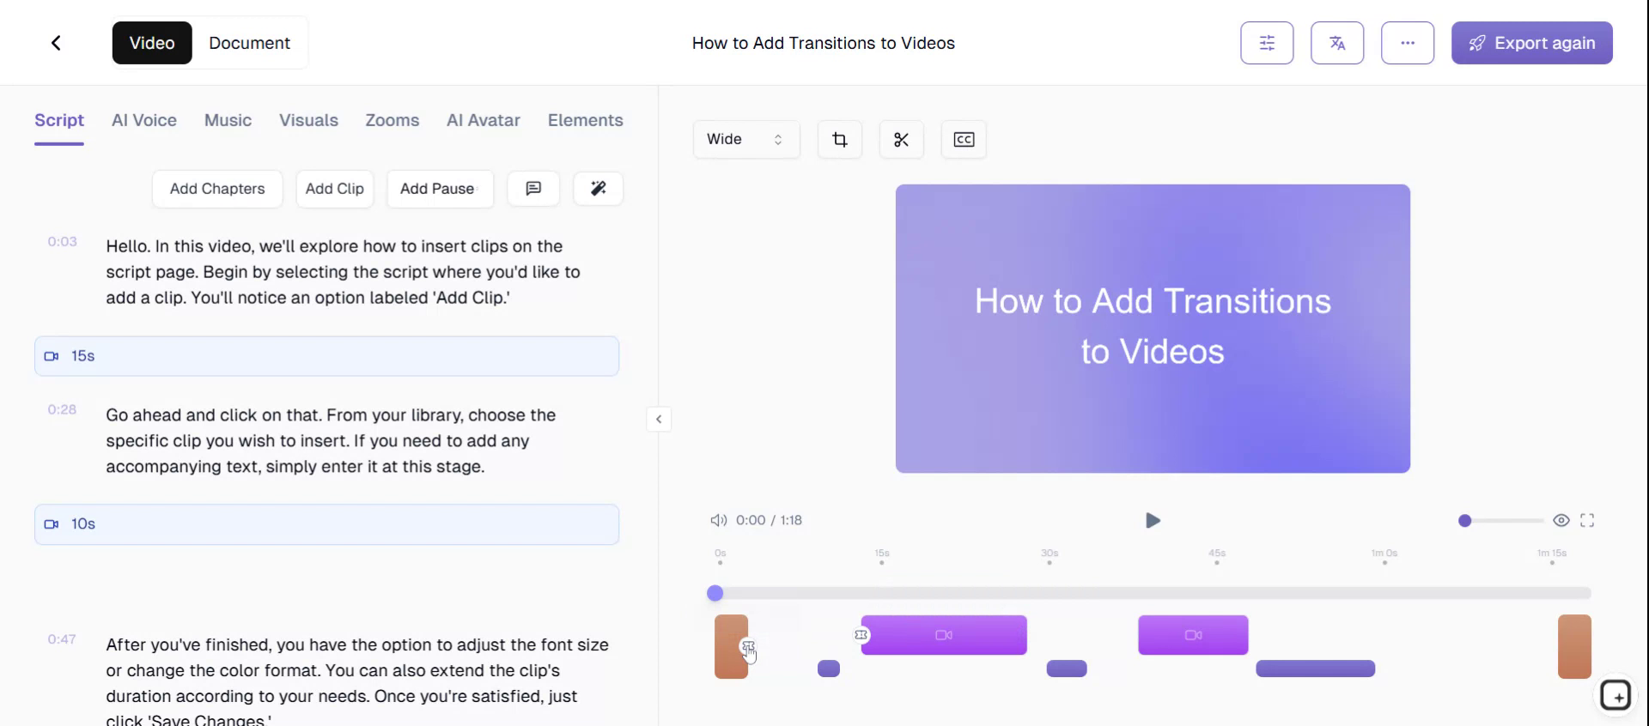Click the add-panel plus icon at bottom right
This screenshot has width=1649, height=726.
click(1616, 695)
